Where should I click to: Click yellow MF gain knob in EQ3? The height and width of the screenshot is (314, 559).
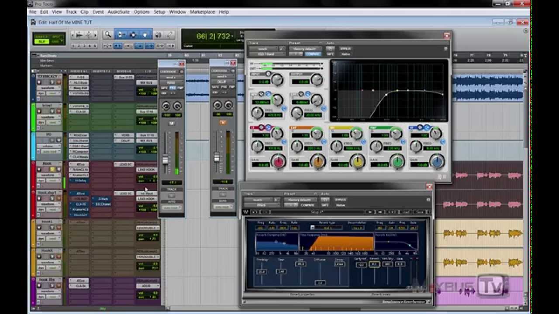358,162
